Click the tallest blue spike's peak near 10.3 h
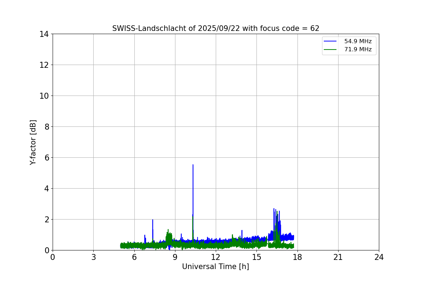 193,165
